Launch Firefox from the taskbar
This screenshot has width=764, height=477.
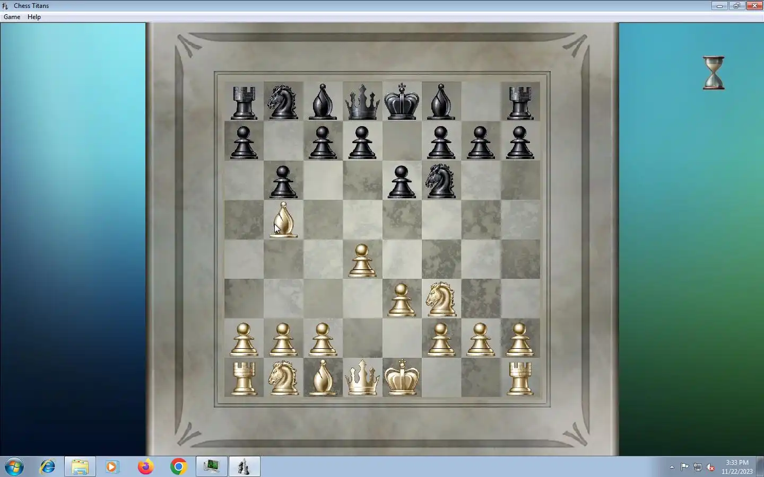(x=145, y=467)
